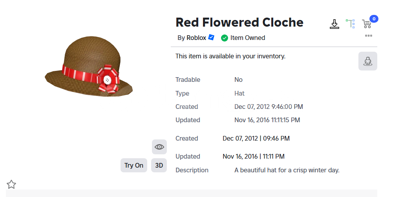Click the download asset icon
The height and width of the screenshot is (197, 402).
pyautogui.click(x=334, y=24)
